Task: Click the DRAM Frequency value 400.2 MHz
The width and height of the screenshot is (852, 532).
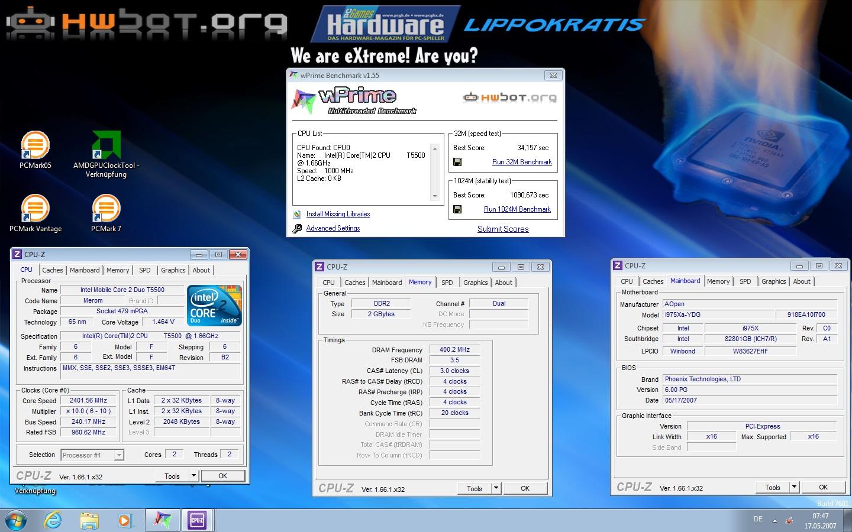Action: [x=454, y=350]
